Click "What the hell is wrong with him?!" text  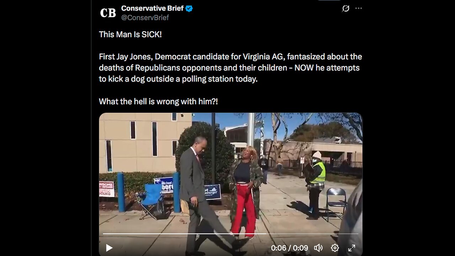(x=158, y=101)
